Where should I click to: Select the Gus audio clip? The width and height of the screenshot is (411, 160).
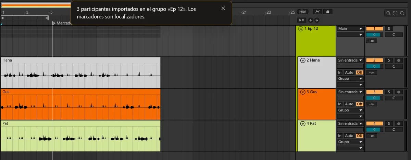pyautogui.click(x=80, y=104)
